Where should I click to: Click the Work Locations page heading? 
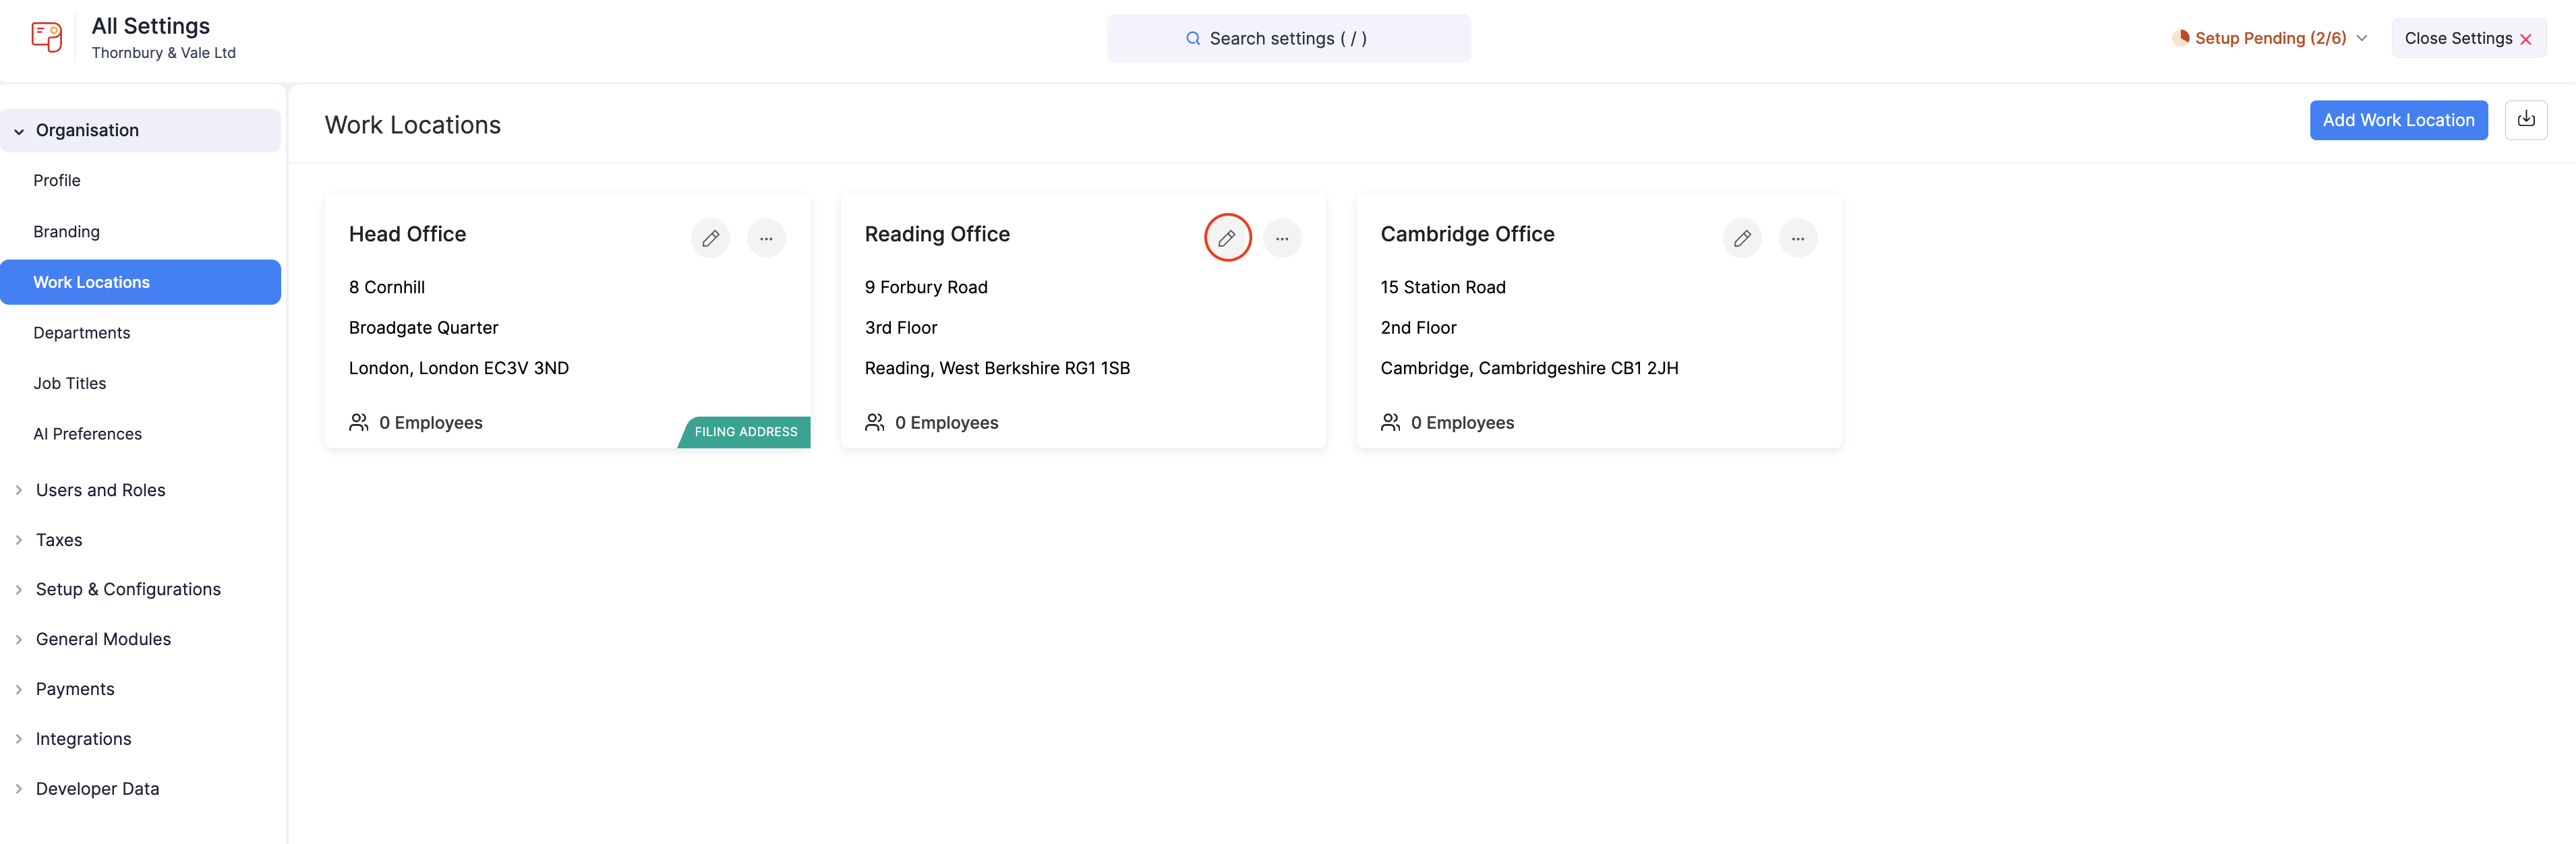tap(412, 125)
